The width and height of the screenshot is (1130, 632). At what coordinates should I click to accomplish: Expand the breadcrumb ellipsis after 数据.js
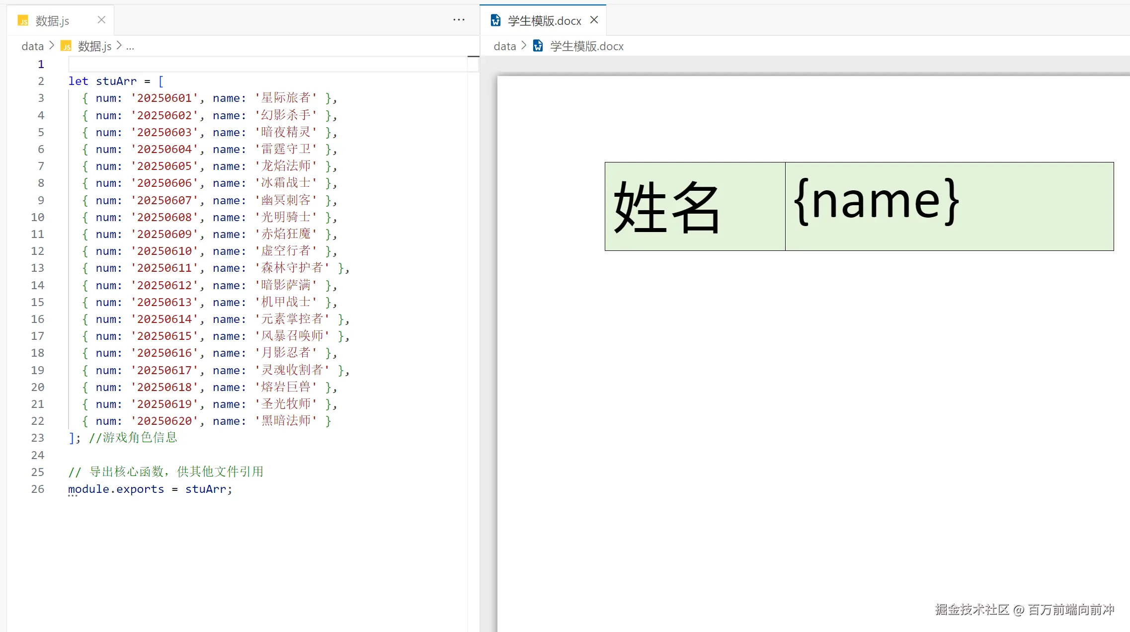[x=130, y=46]
